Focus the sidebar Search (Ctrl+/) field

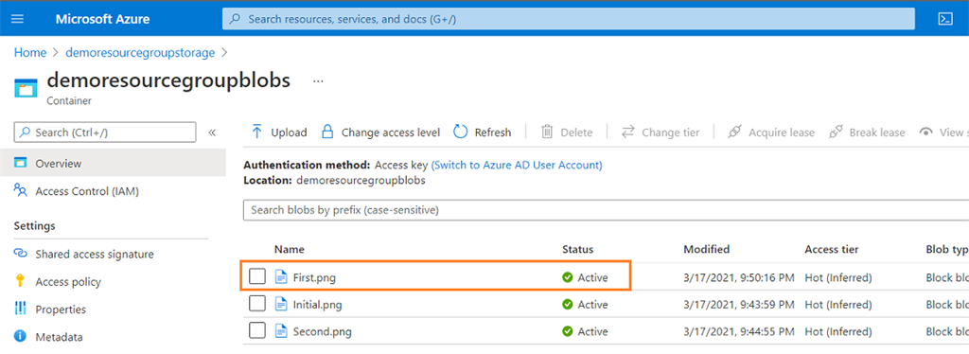pos(105,133)
